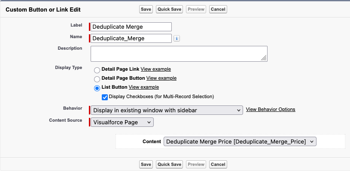Viewport: 350px width, 171px height.
Task: Open View example link for Detail Page Link
Action: click(x=156, y=69)
